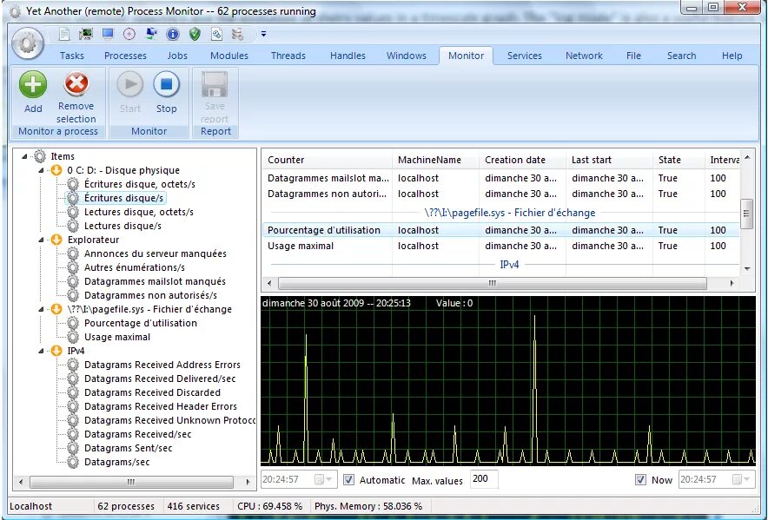768x520 pixels.
Task: Open the Services ribbon tab
Action: click(x=525, y=56)
